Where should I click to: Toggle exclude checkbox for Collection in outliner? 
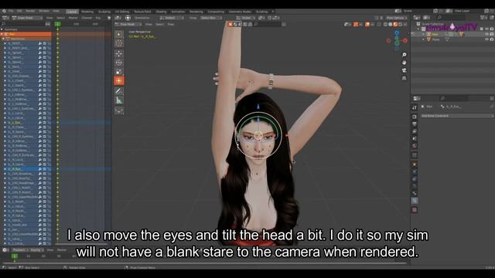482,29
